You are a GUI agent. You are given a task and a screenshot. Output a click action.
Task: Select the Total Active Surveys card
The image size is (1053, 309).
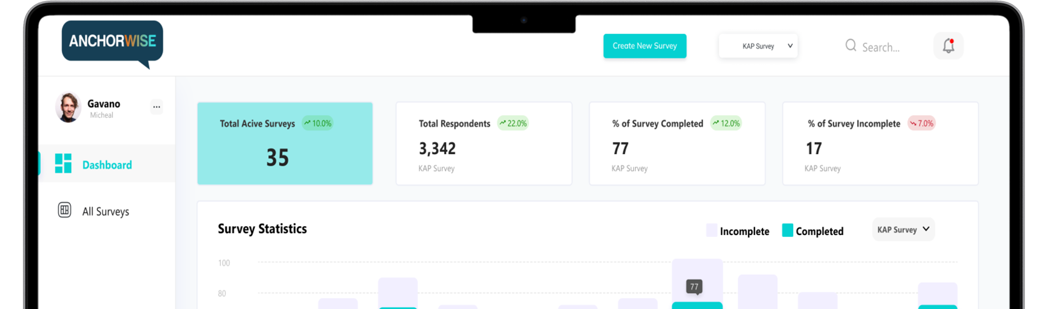(285, 143)
